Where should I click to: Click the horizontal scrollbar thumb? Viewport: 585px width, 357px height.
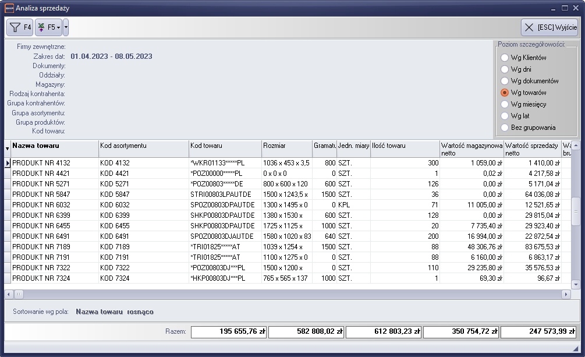click(19, 295)
